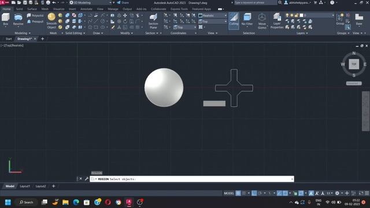Expand the Modeling panel
Viewport: 370px width, 208px height.
click(x=23, y=33)
